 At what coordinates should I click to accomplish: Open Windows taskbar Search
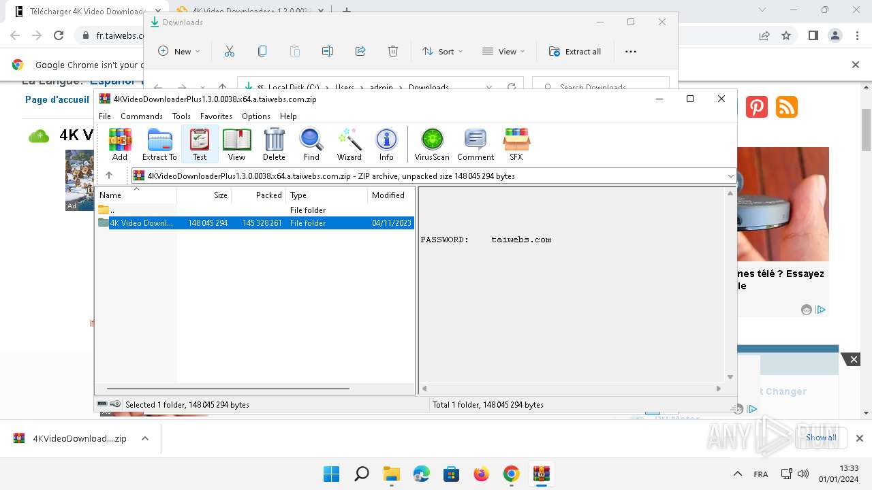click(x=362, y=474)
